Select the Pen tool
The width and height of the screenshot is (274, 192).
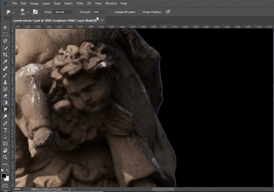[x=5, y=123]
